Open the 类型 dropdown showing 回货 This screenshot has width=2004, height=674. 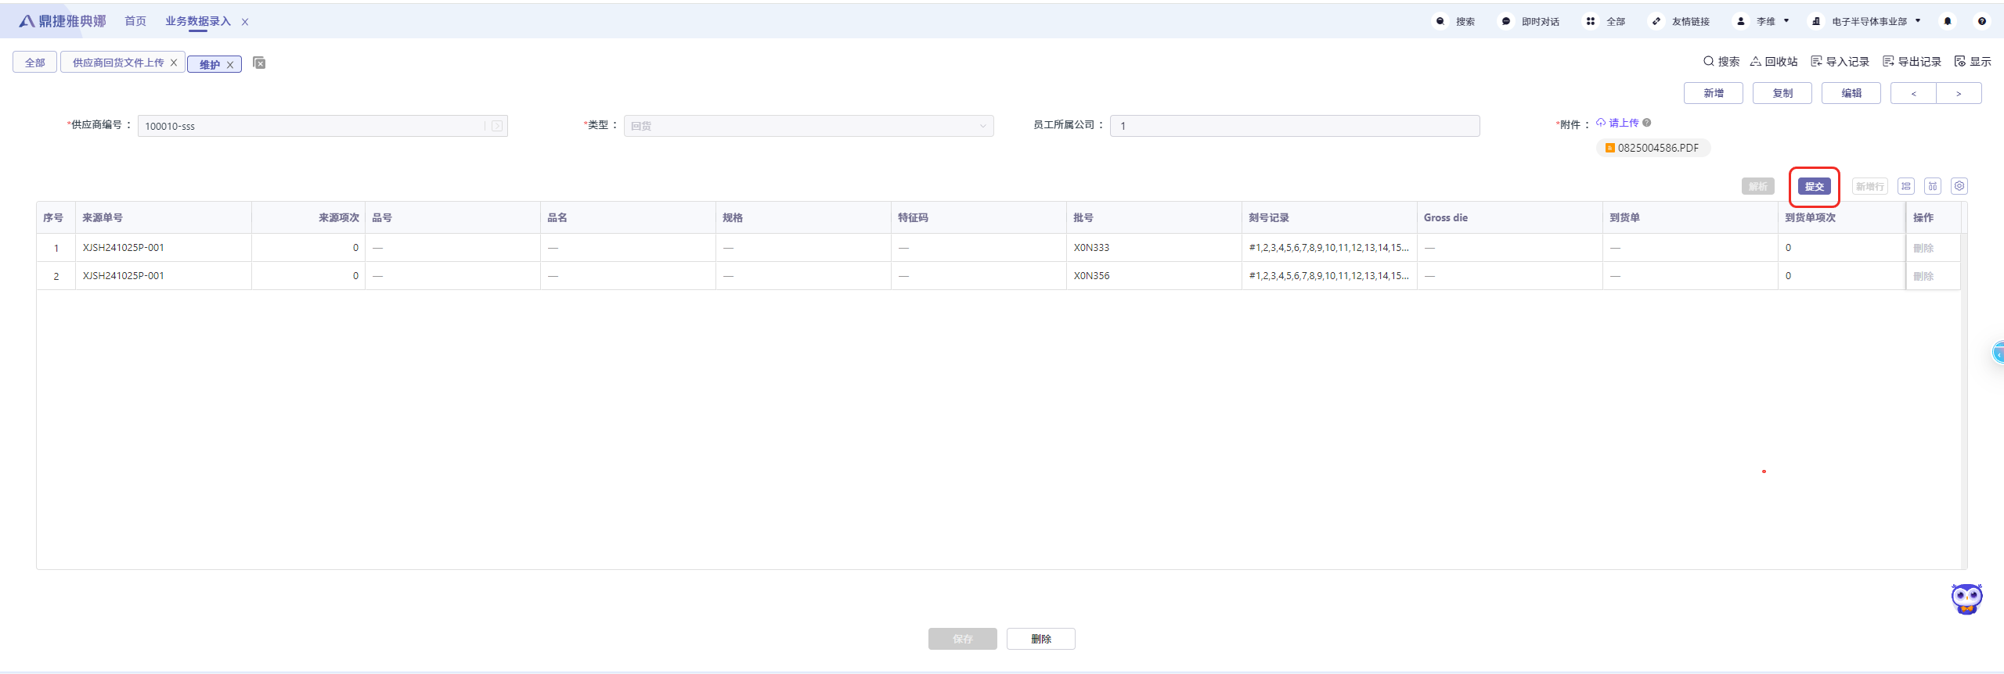coord(809,126)
